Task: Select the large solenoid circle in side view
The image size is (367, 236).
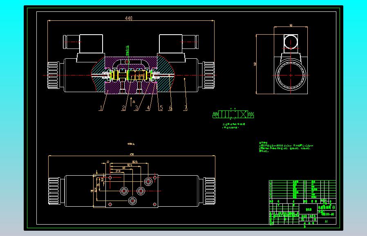Action: click(291, 75)
